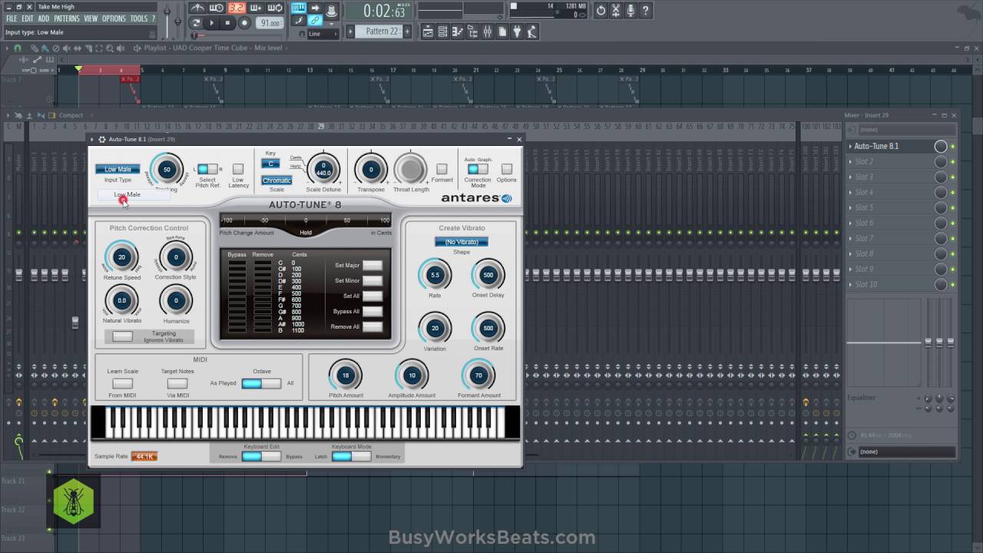This screenshot has height=553, width=983.
Task: Click the project info document icon
Action: 502,32
